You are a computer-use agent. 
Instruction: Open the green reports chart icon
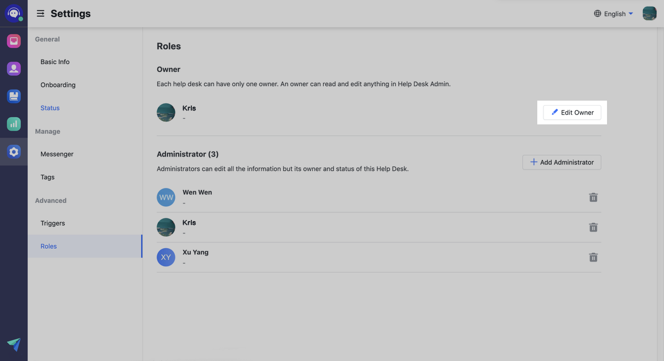14,124
